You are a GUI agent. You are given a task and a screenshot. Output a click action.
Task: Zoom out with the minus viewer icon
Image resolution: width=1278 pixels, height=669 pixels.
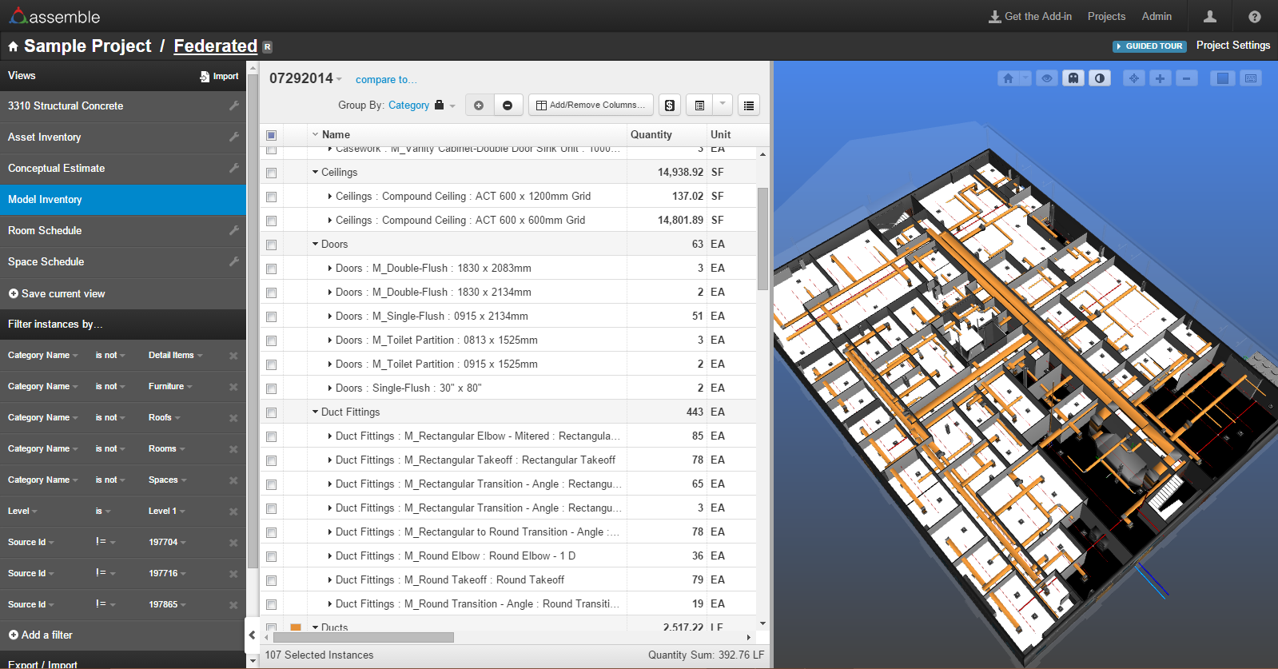point(1186,78)
